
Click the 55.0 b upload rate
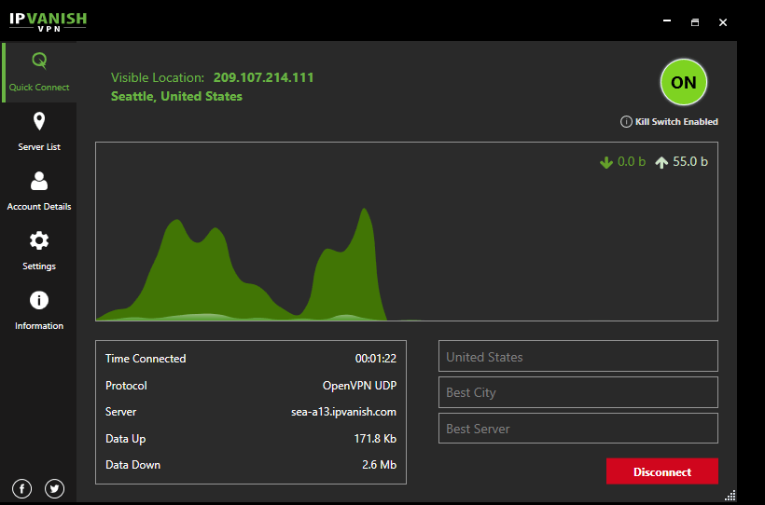[x=690, y=162]
